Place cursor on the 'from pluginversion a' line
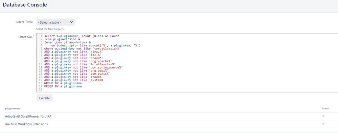Image resolution: width=338 pixels, height=133 pixels. click(x=62, y=39)
